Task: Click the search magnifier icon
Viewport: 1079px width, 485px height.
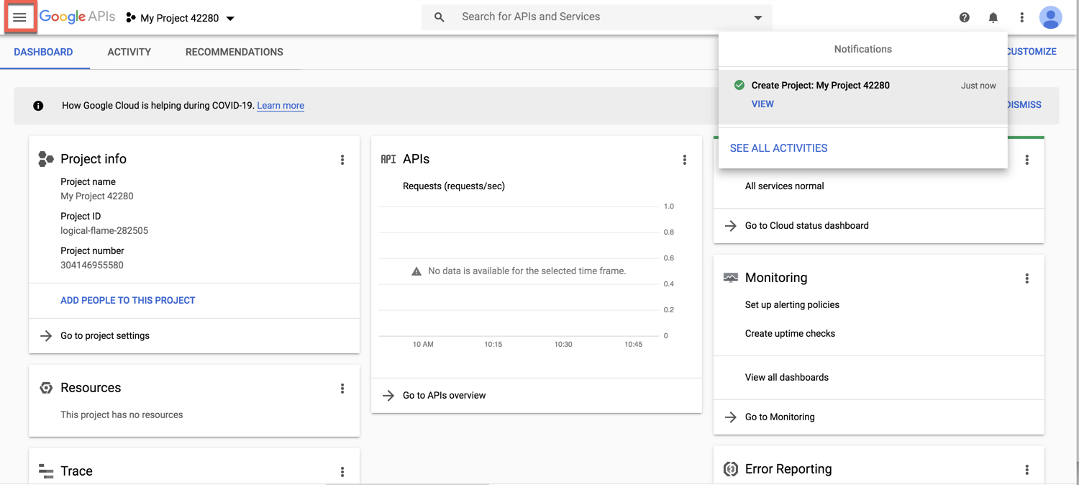Action: click(439, 17)
